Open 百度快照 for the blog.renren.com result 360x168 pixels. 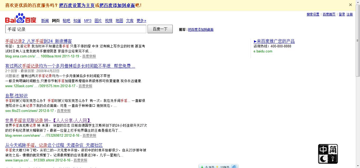[x=89, y=136]
